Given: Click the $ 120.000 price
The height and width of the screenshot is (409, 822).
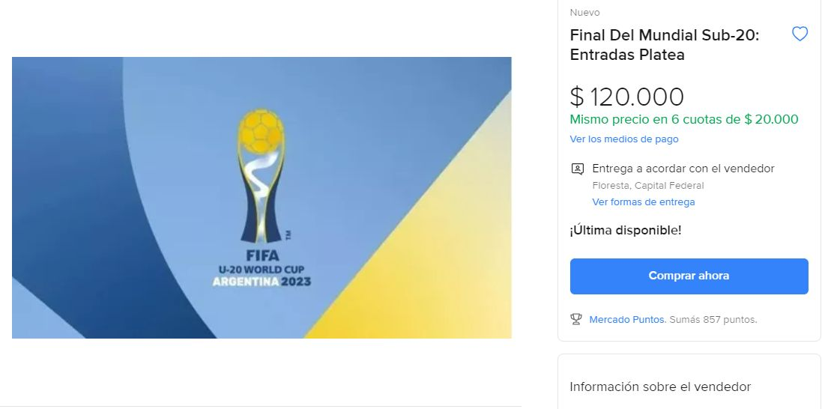Looking at the screenshot, I should tap(626, 97).
